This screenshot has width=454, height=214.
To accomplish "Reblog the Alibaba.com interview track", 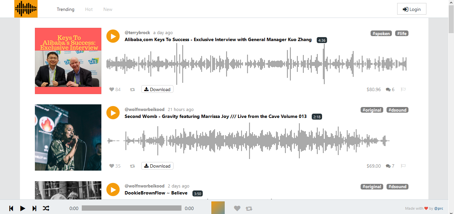I will (132, 89).
